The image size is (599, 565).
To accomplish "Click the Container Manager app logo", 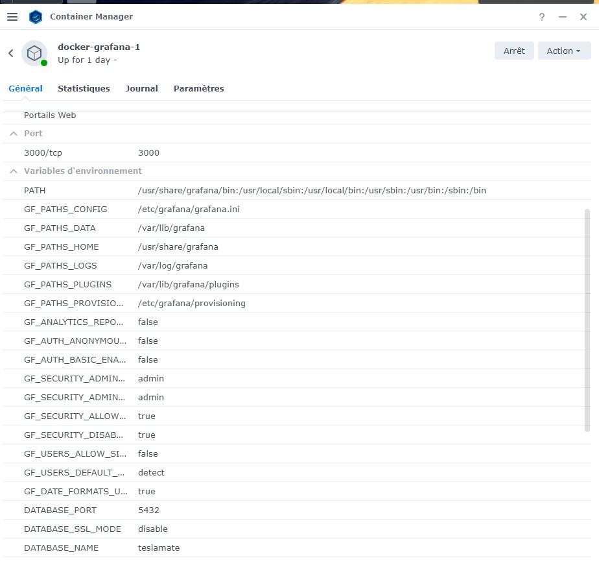I will [36, 17].
